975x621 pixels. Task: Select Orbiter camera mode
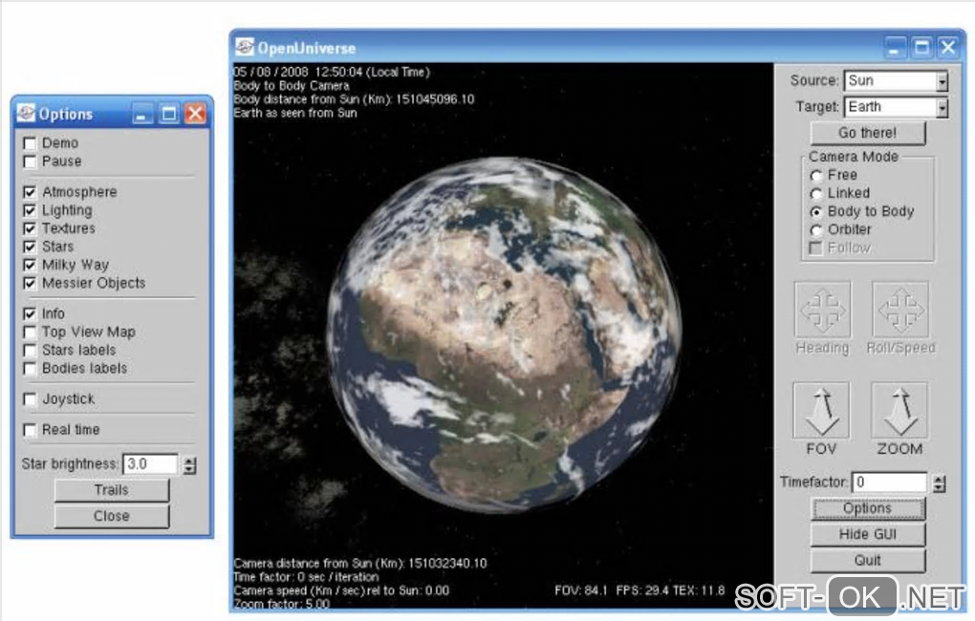815,230
